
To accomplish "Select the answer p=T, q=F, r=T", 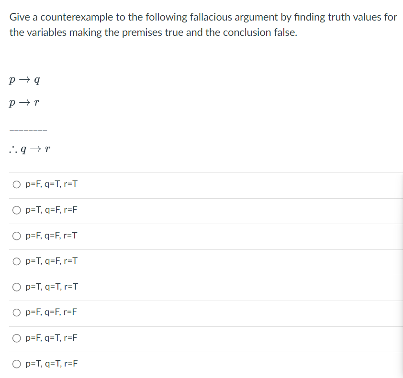I will 51,261.
